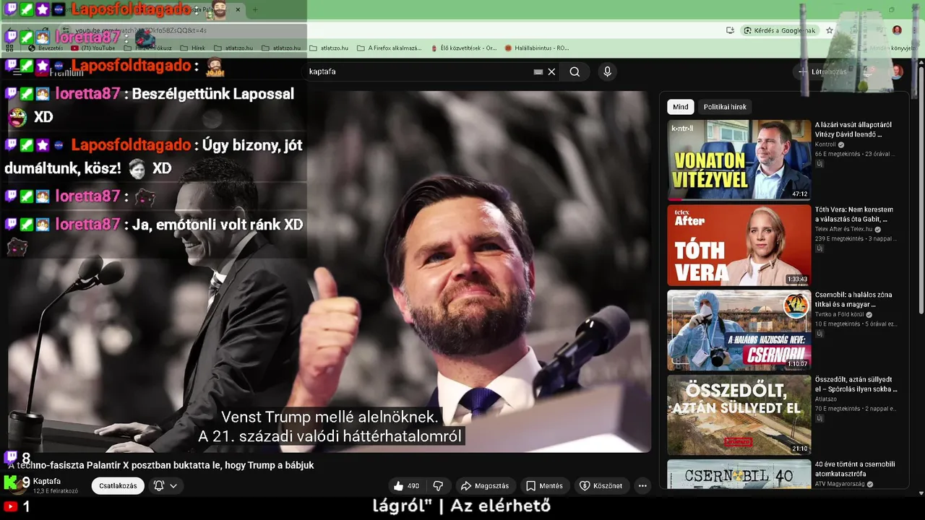925x520 pixels.
Task: Save the video with the Mentés button
Action: (544, 486)
